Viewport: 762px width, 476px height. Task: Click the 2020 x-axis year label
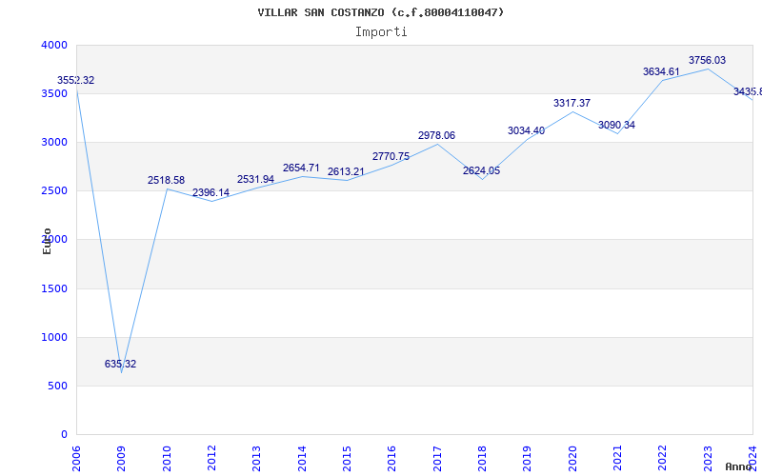coord(571,457)
